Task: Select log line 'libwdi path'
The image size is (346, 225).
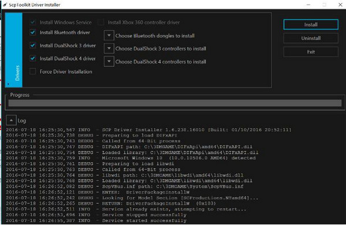Action: point(125,175)
